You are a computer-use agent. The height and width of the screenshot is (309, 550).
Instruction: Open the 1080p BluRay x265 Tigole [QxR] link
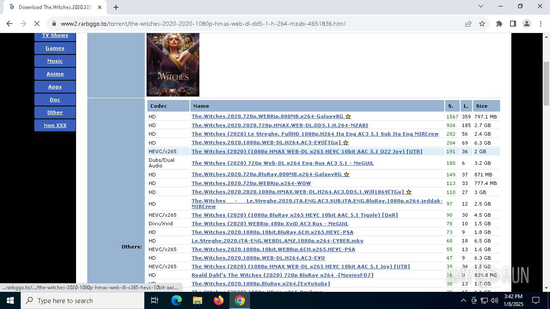(x=295, y=215)
